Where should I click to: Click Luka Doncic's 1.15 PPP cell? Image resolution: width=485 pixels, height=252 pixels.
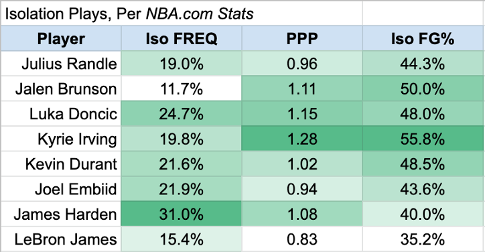302,114
